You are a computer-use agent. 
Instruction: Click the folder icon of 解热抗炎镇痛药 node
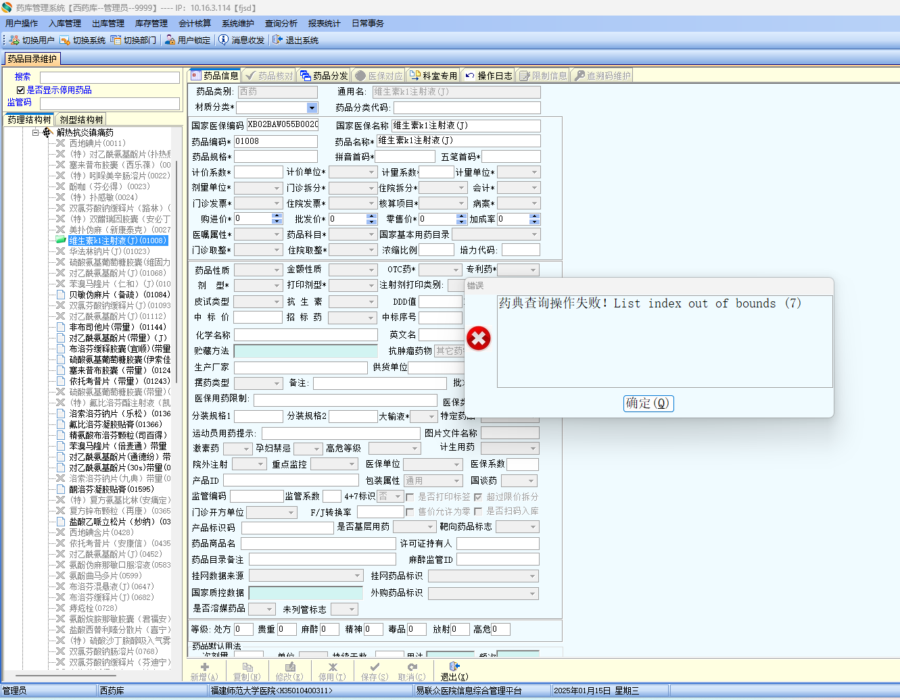click(47, 132)
